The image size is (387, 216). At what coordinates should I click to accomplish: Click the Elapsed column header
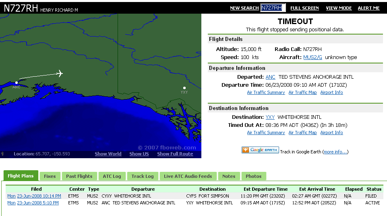[354, 189]
